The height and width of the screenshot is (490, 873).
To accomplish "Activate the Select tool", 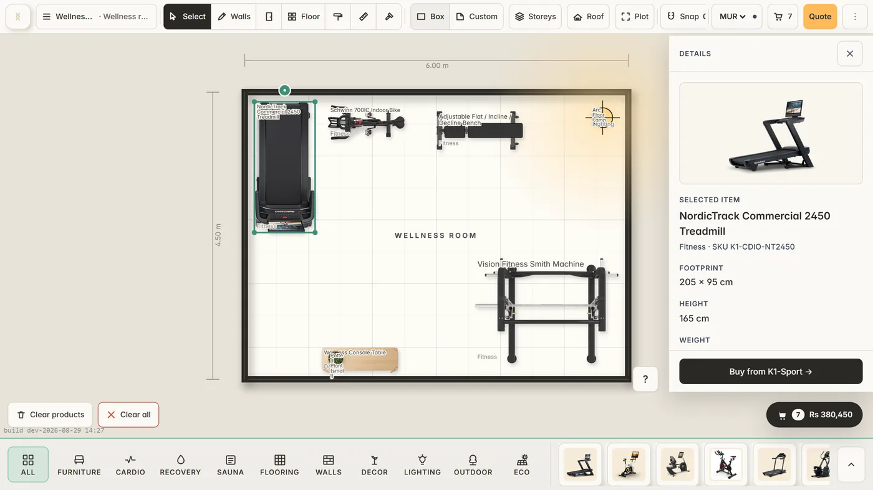I will point(187,17).
